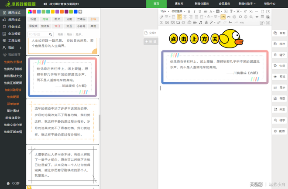Click justify-align paragraph icon
The image size is (288, 189).
pos(196,17)
